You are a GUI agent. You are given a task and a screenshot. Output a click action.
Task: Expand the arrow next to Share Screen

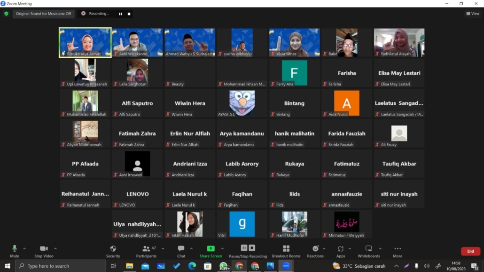(x=222, y=249)
